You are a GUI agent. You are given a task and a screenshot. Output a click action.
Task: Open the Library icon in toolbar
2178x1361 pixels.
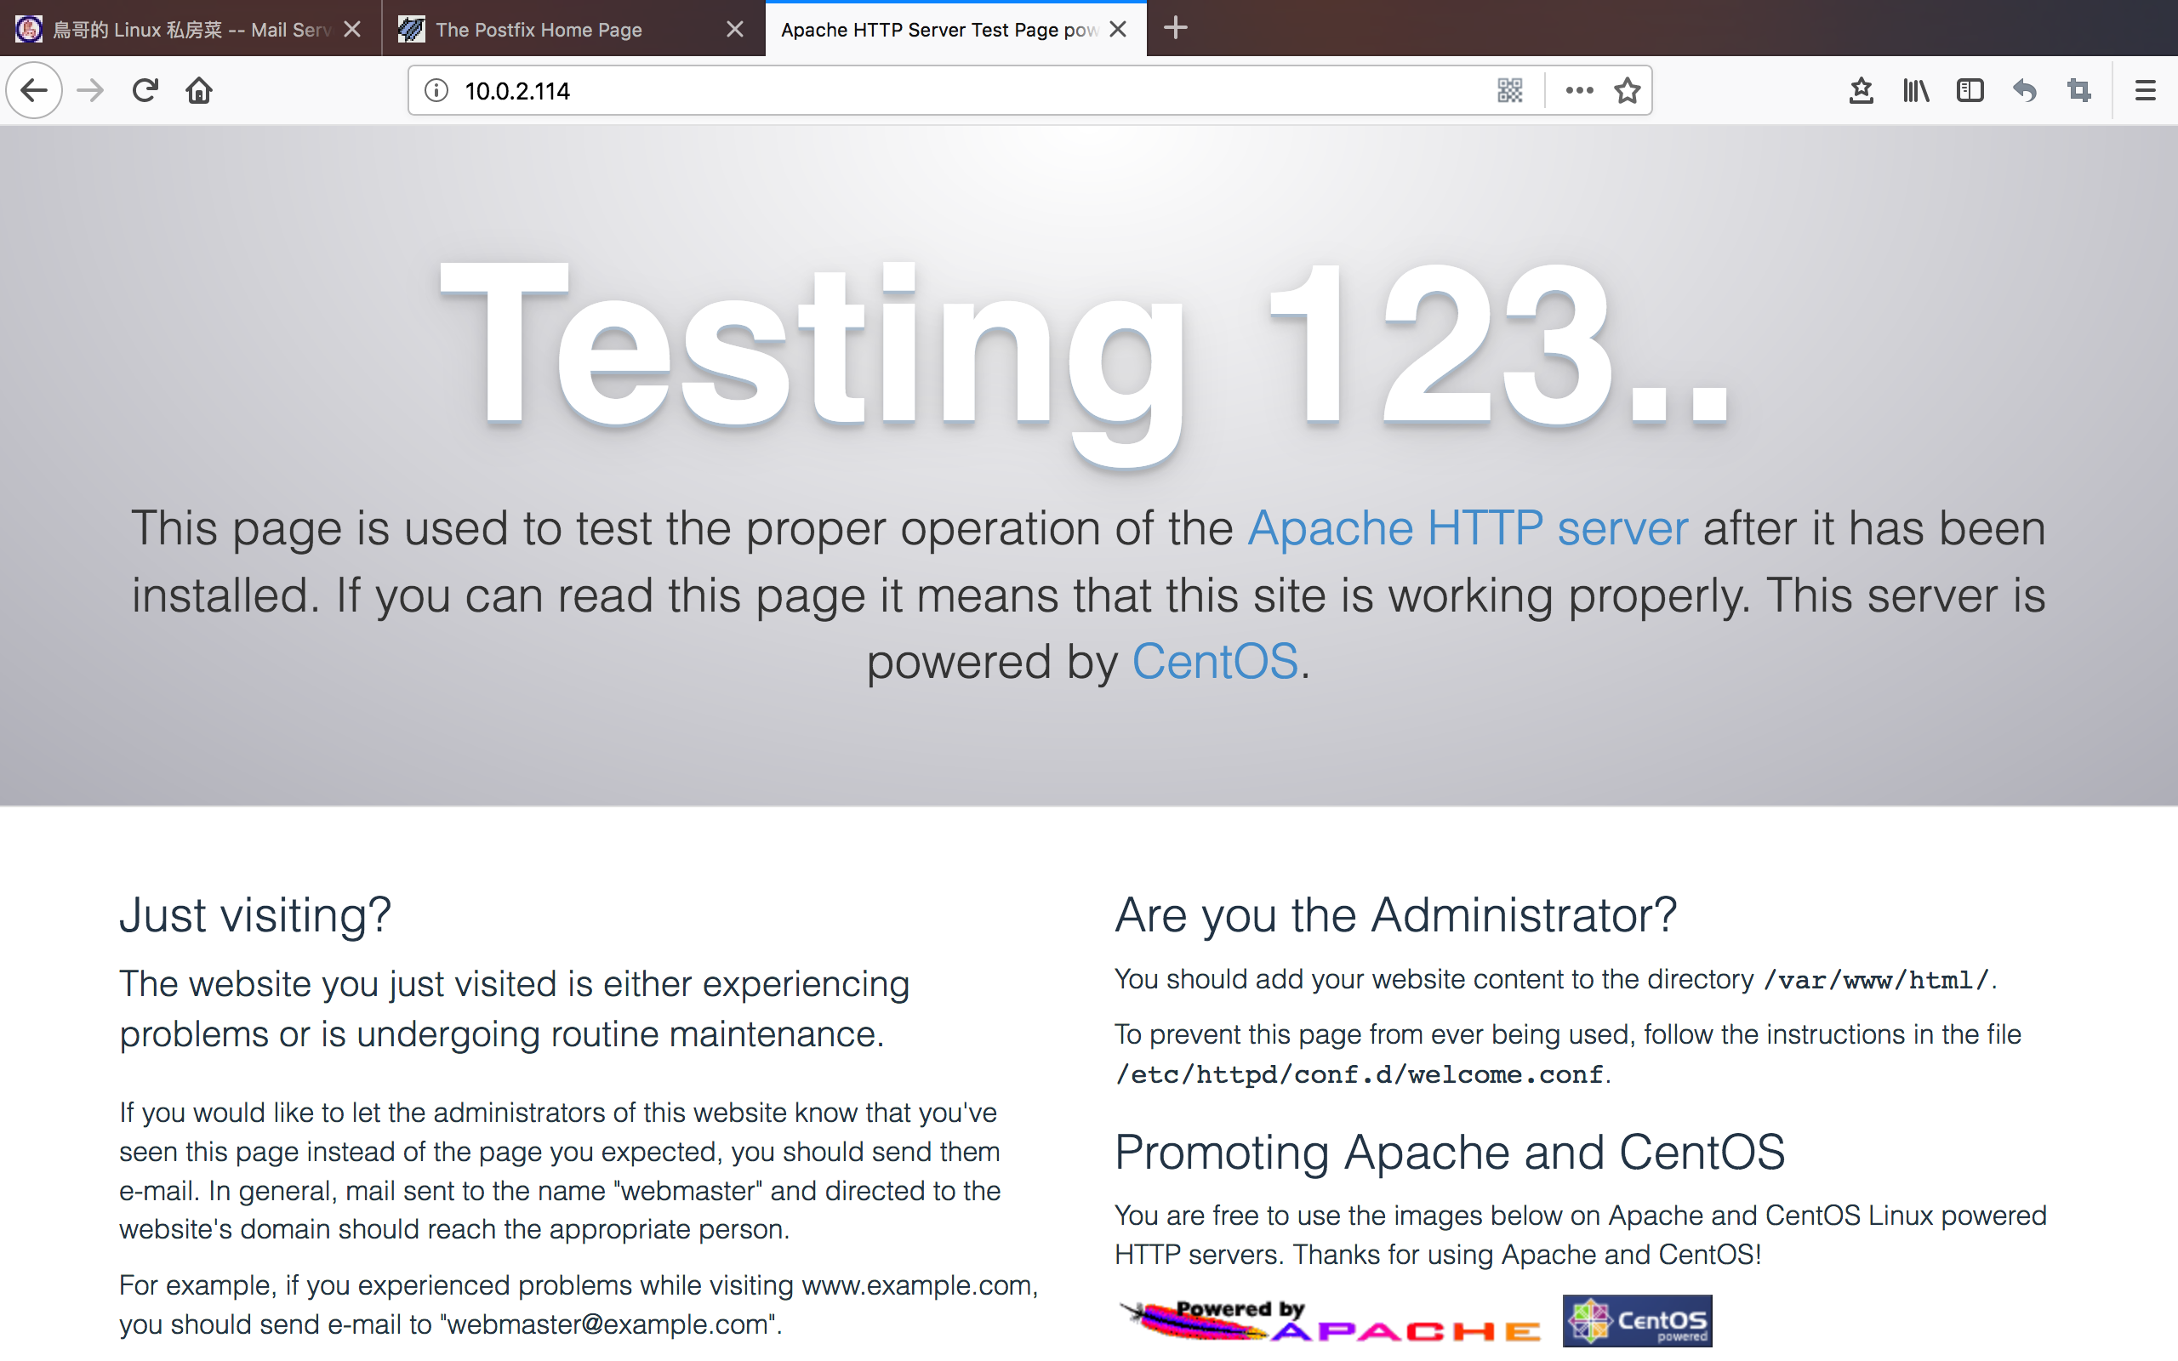coord(1915,90)
